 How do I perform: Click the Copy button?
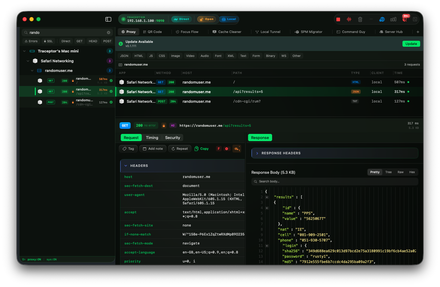pos(202,149)
